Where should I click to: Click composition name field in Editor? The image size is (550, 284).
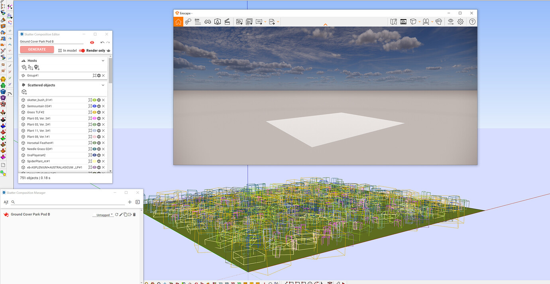click(52, 41)
